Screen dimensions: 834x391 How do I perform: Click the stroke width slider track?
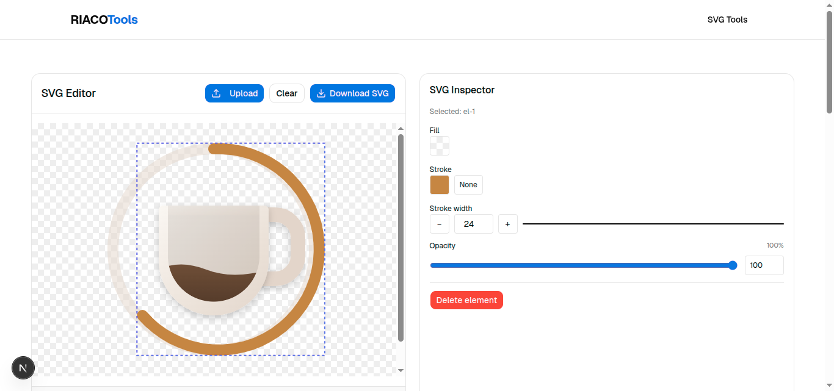[x=653, y=224]
